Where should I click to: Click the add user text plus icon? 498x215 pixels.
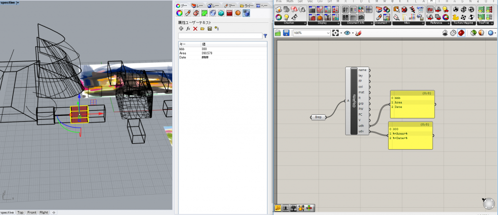[181, 29]
